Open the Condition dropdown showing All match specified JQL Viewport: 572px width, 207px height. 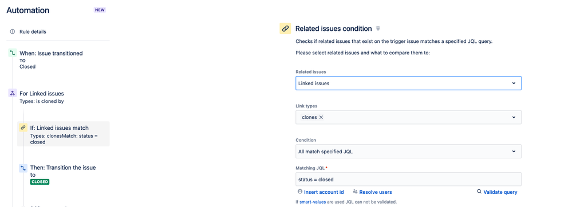[x=408, y=151]
